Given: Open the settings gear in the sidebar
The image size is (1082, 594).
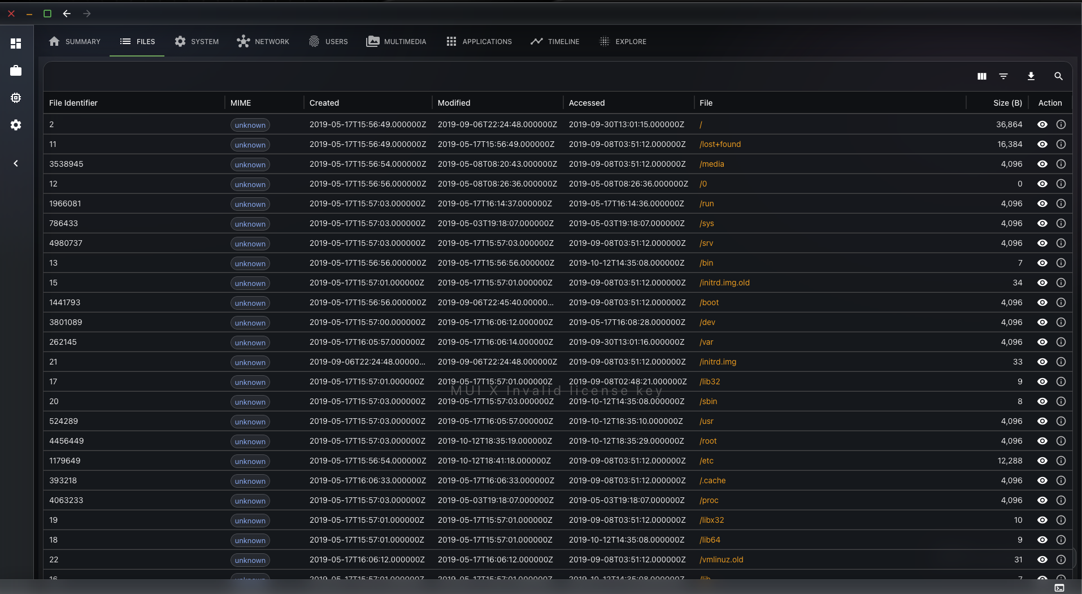Looking at the screenshot, I should (x=16, y=125).
